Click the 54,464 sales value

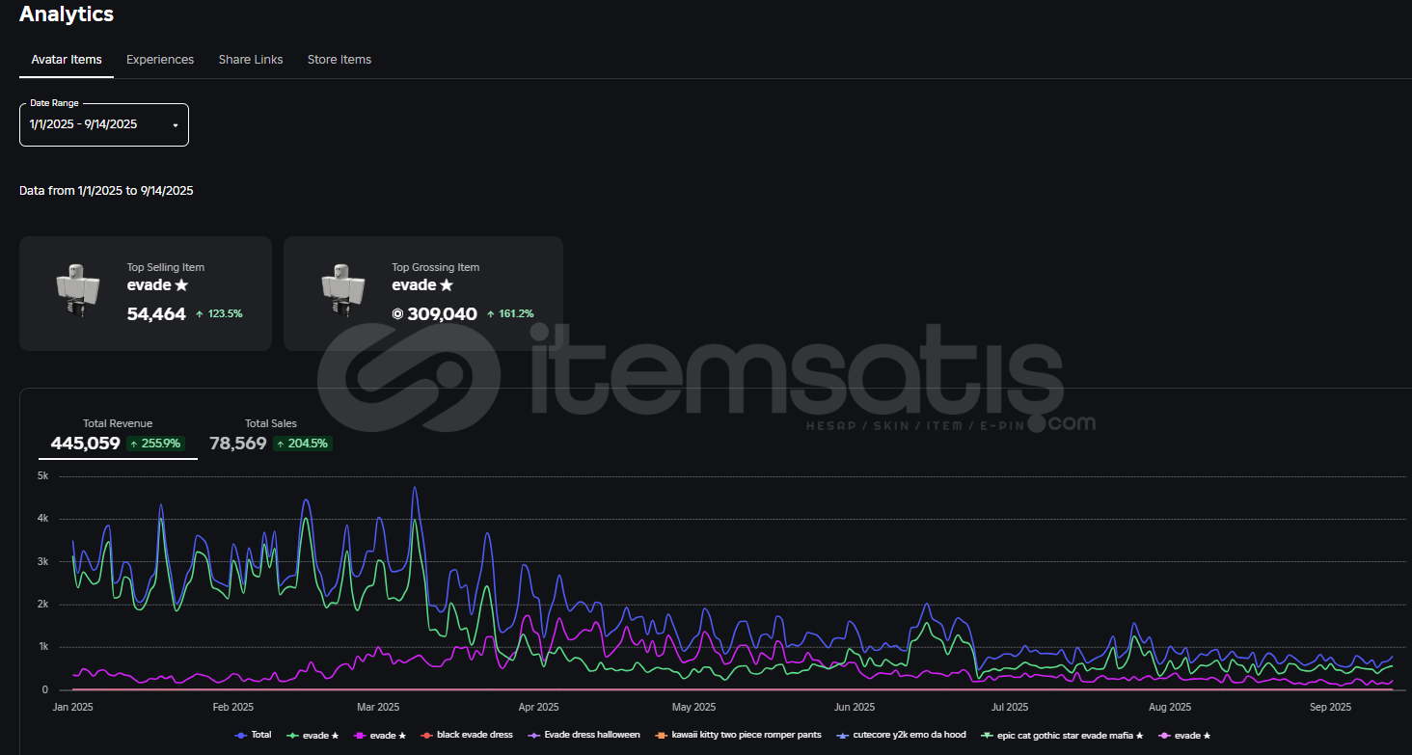(156, 313)
